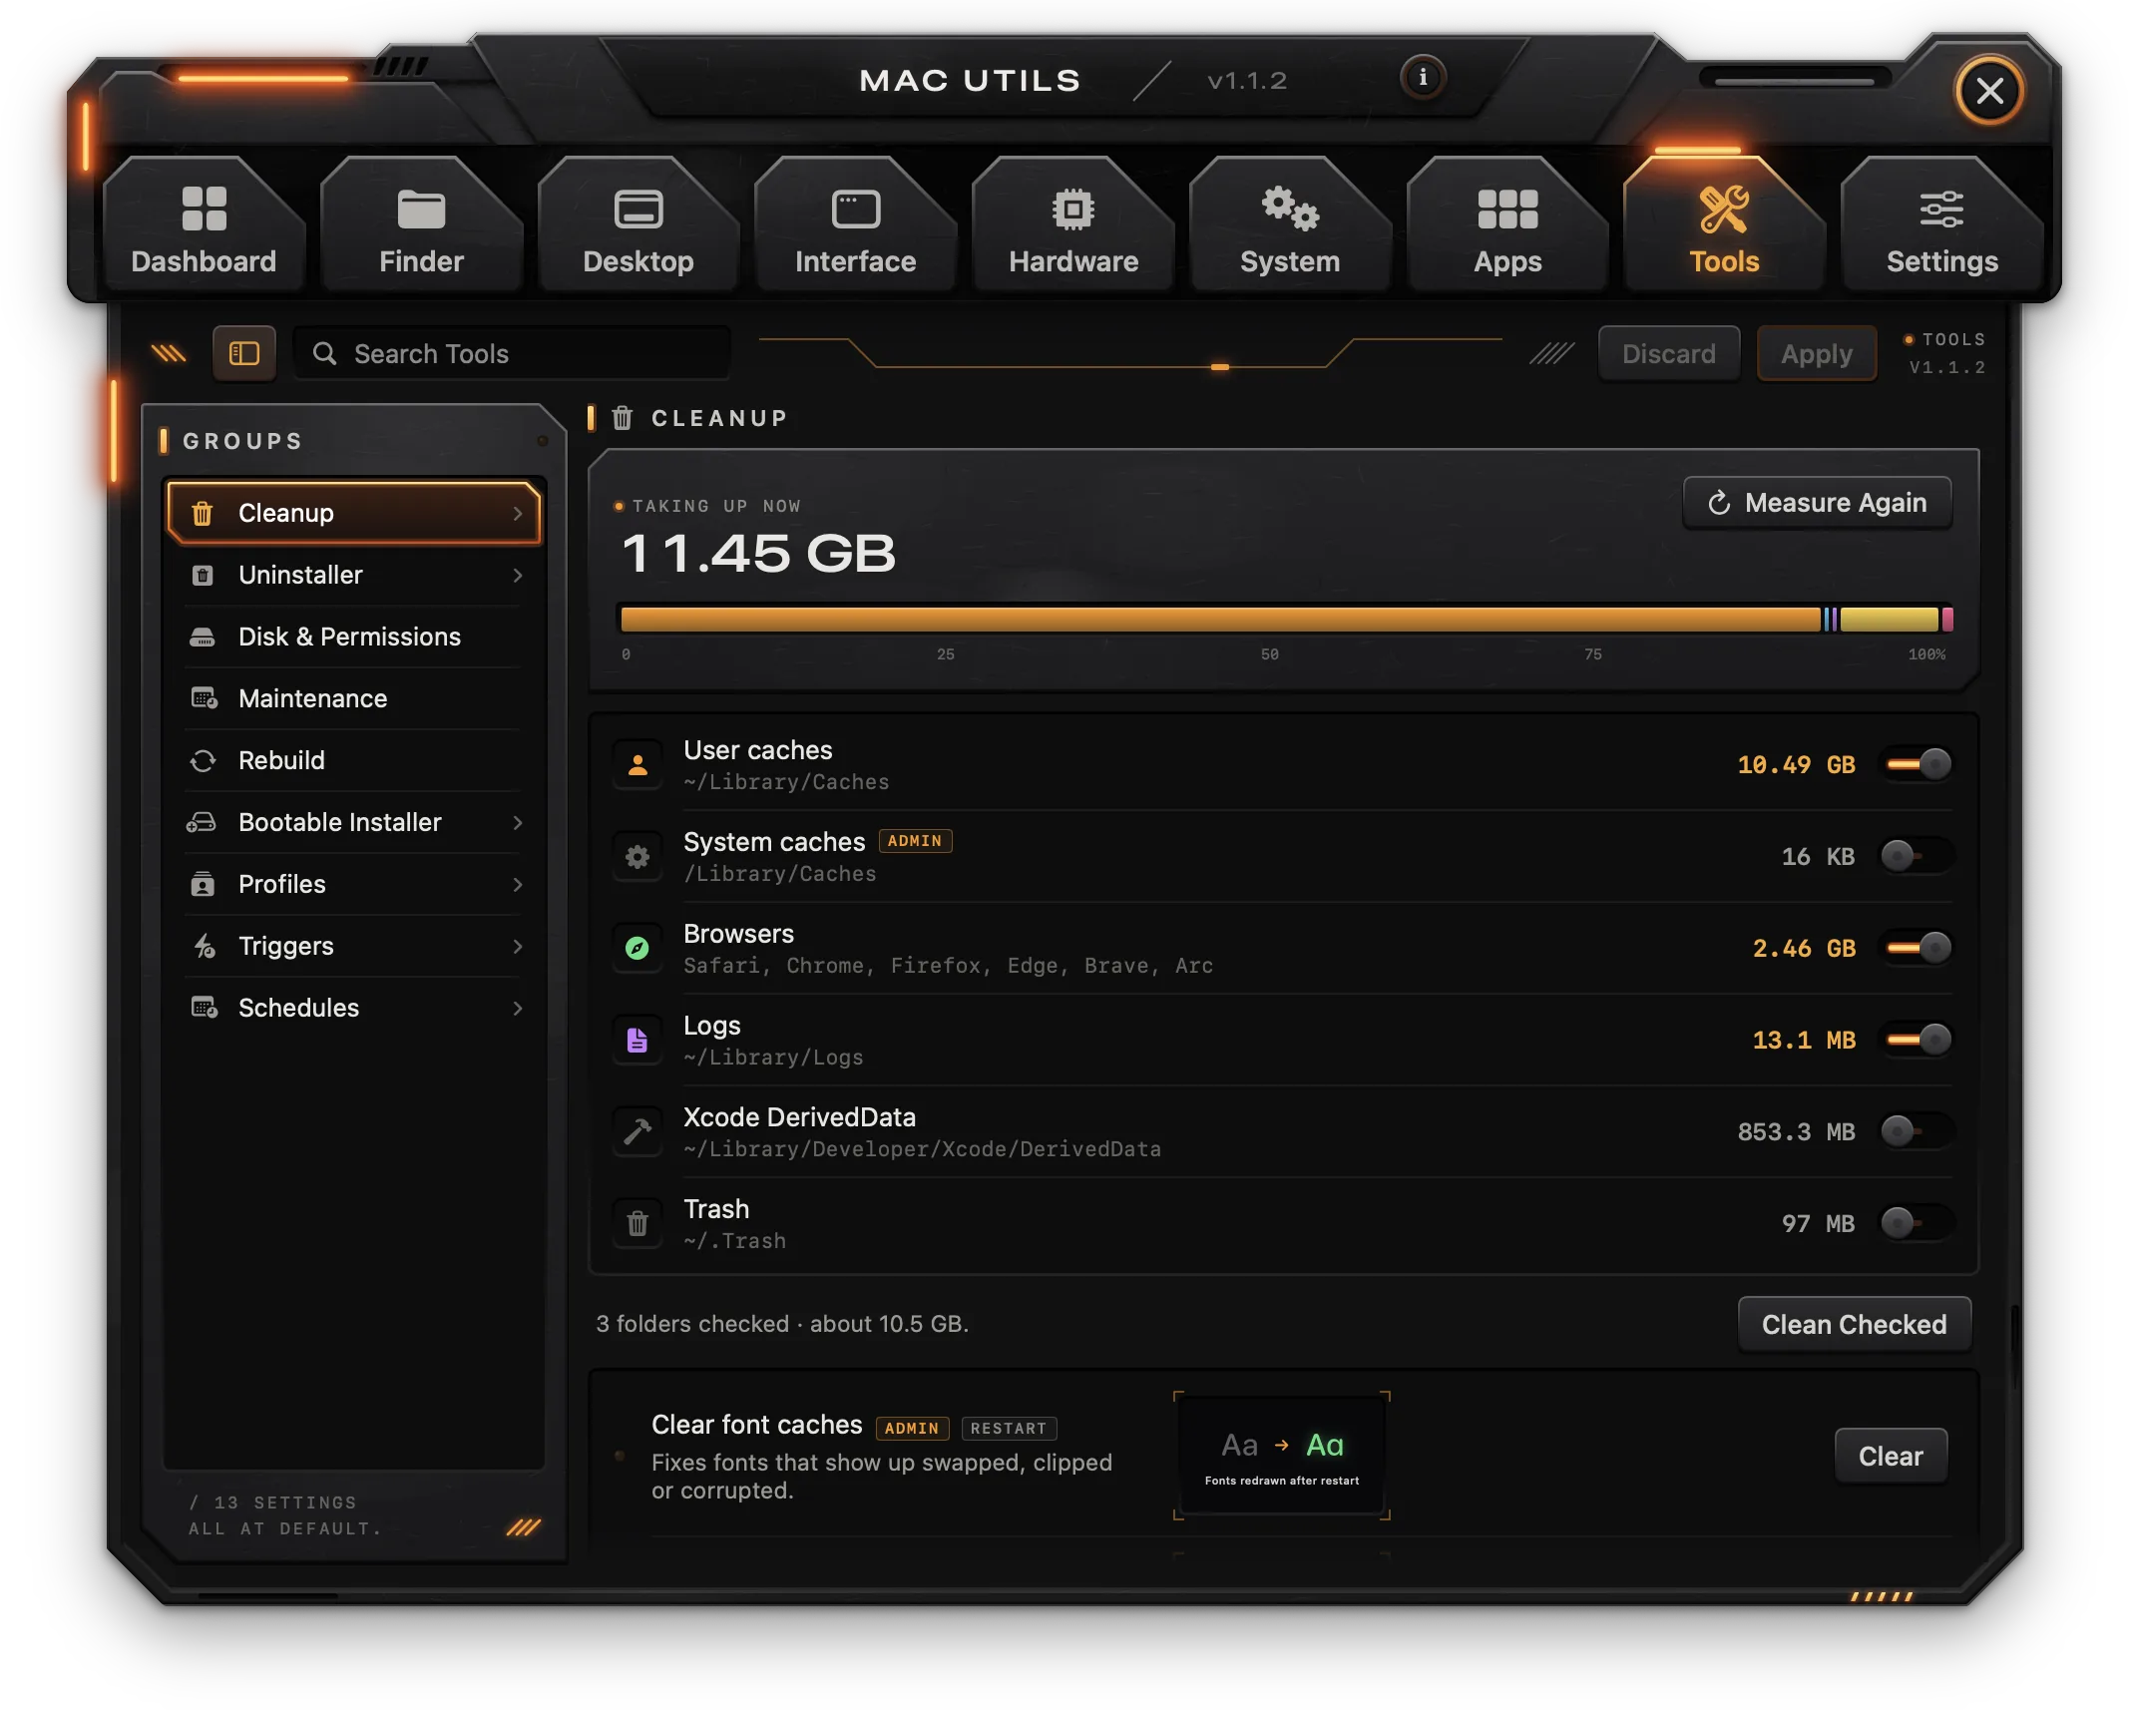Click the Schedules calendar icon
Viewport: 2129px width, 1710px height.
tap(204, 1008)
